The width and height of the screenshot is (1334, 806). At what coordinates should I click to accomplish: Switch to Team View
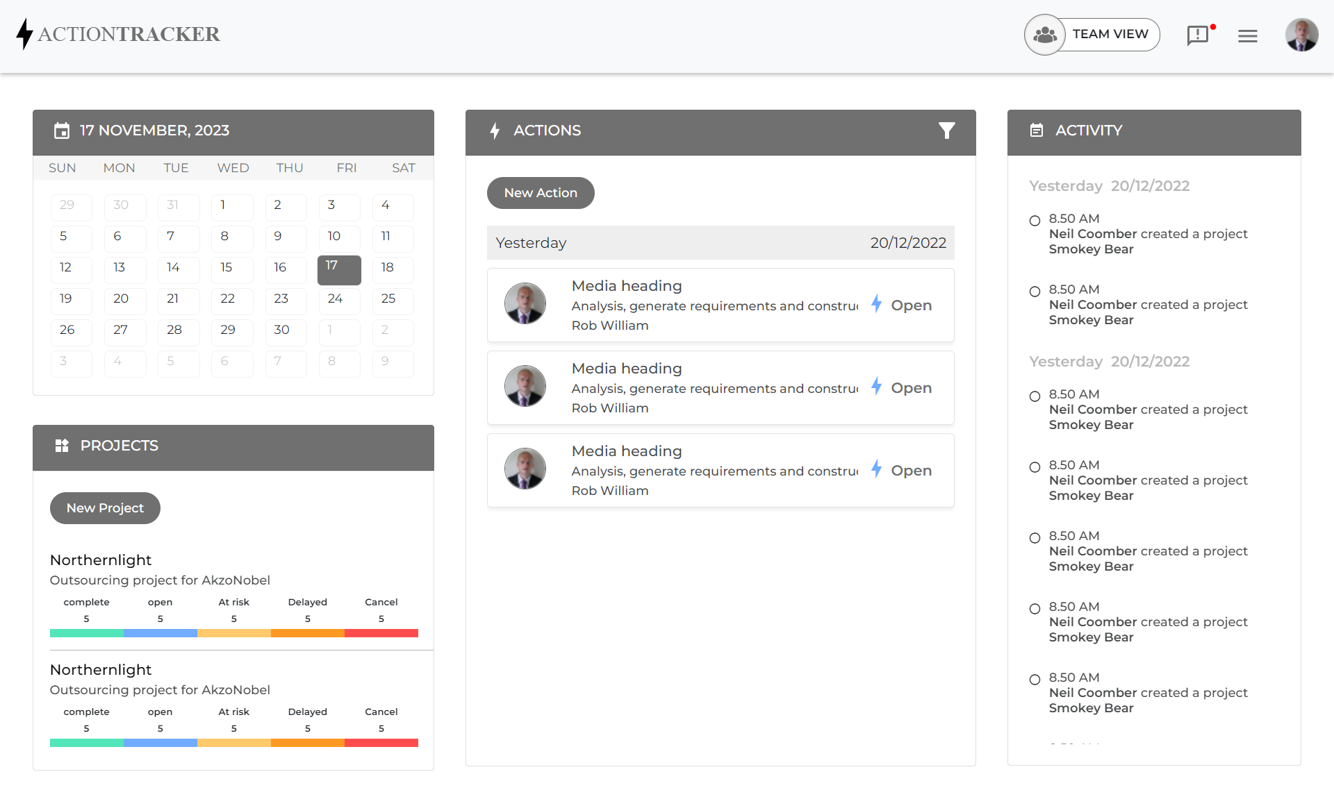pyautogui.click(x=1110, y=34)
